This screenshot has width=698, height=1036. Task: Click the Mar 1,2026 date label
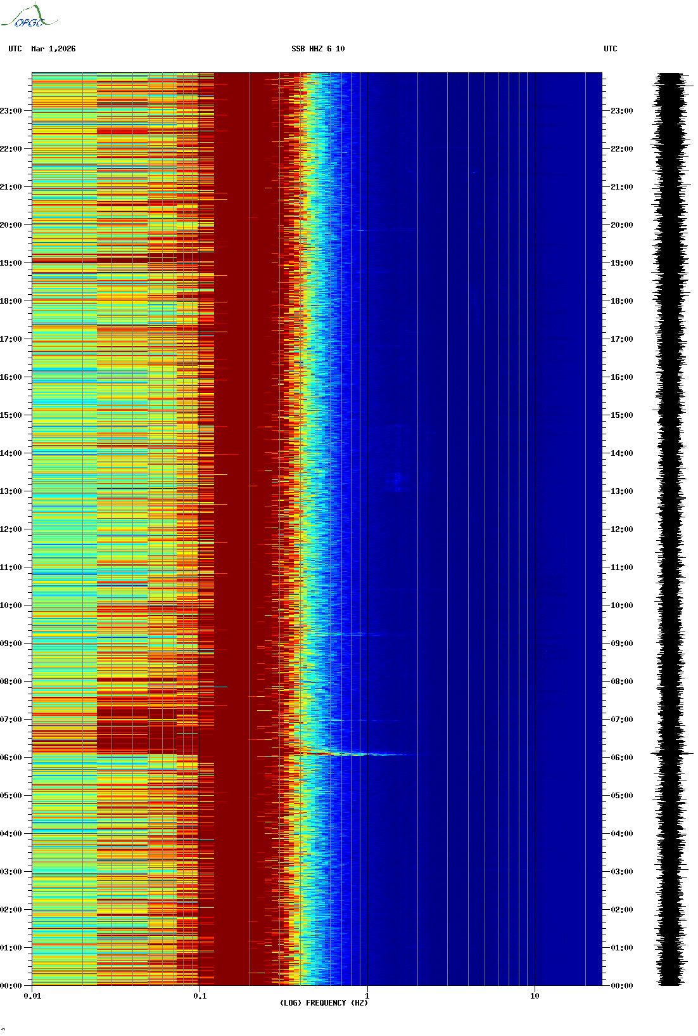point(53,49)
